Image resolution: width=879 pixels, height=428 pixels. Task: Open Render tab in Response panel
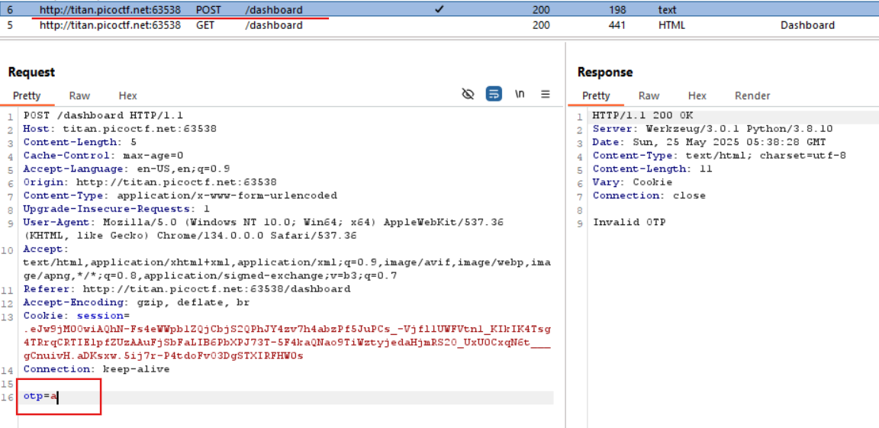click(x=752, y=95)
